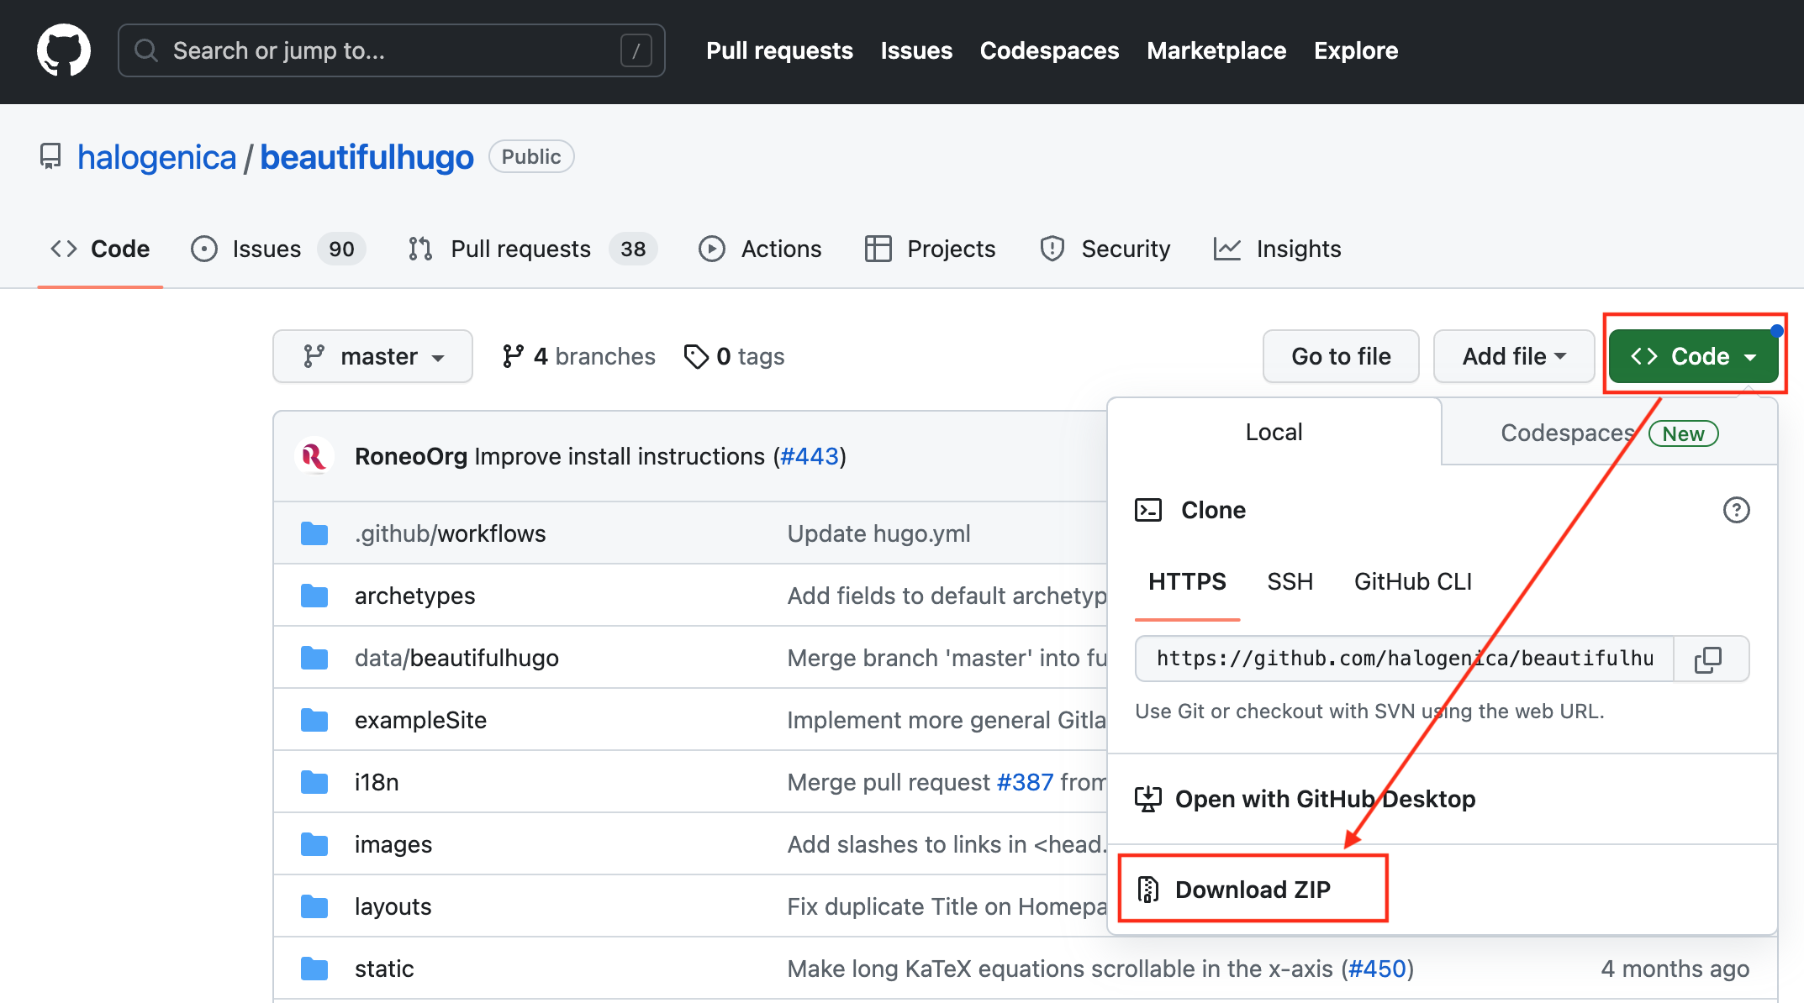Switch to the Local tab

[1274, 432]
